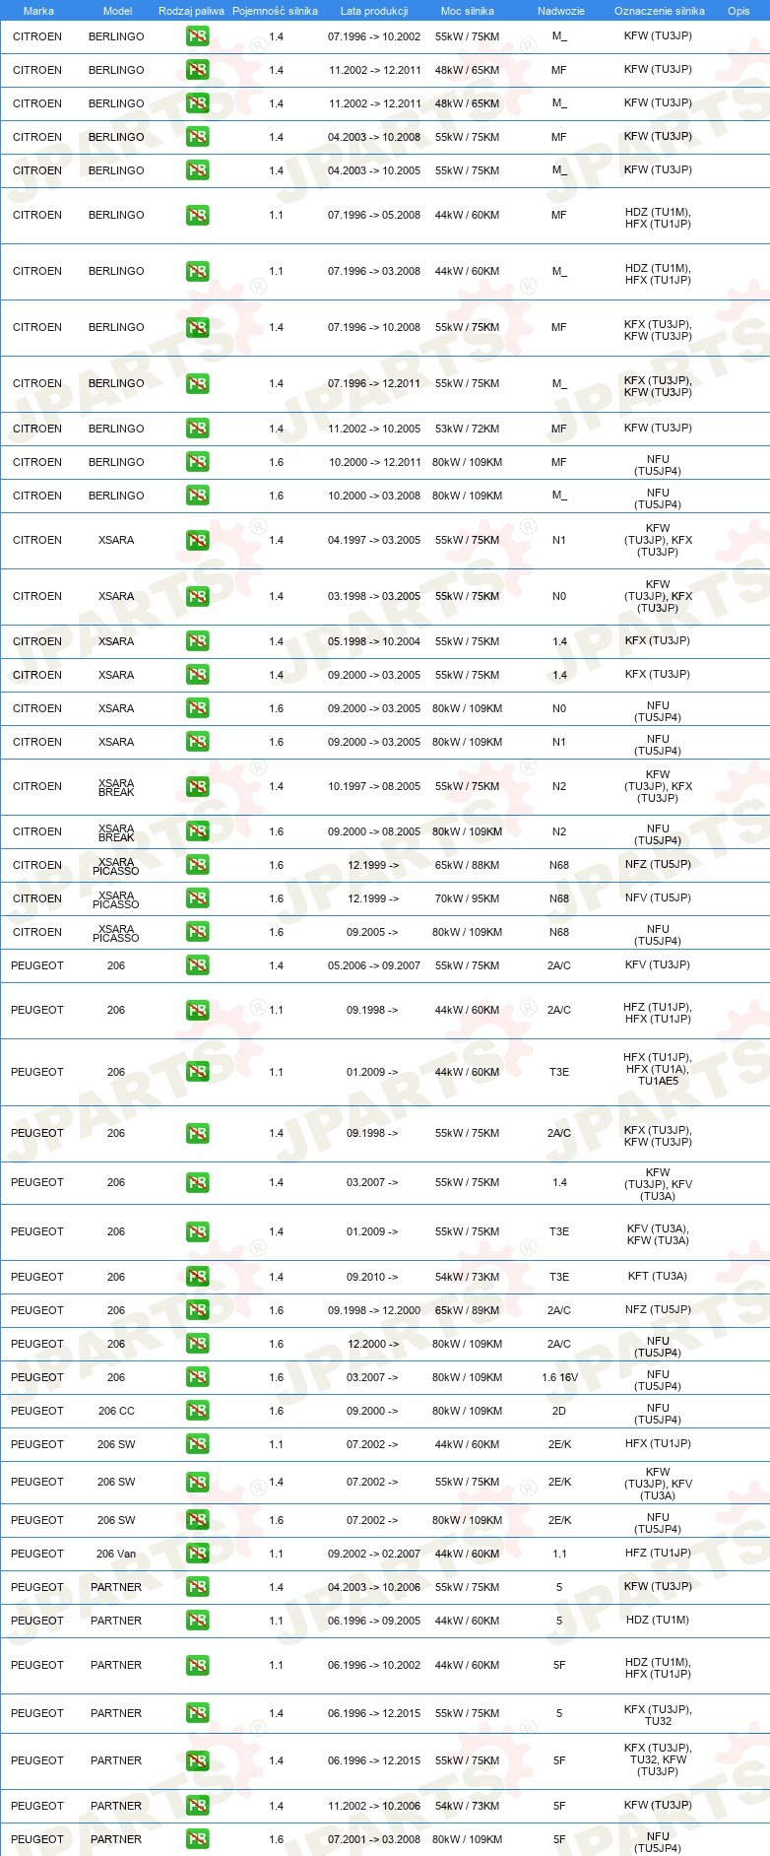The height and width of the screenshot is (1856, 770).
Task: Click the 'KFV (TU3JP)' engine code cell
Action: 658,964
